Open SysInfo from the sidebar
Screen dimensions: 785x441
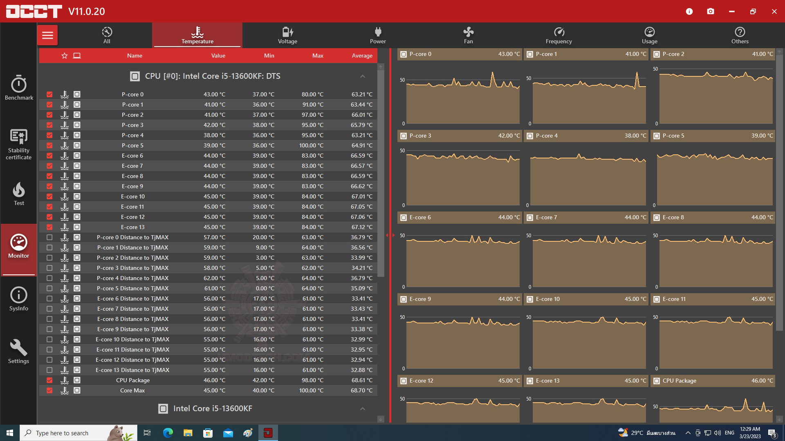(x=19, y=299)
